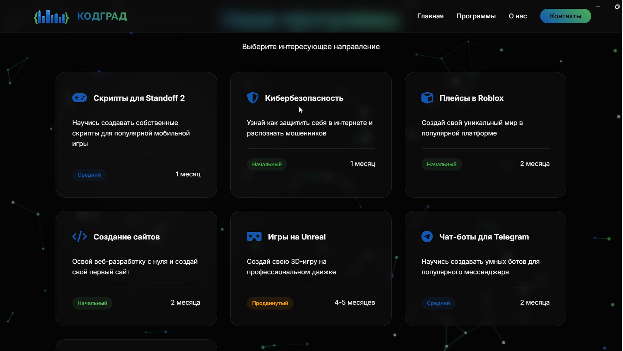Screen dimensions: 623x351
Task: Click the Кодград city skyline logo icon
Action: pos(51,16)
